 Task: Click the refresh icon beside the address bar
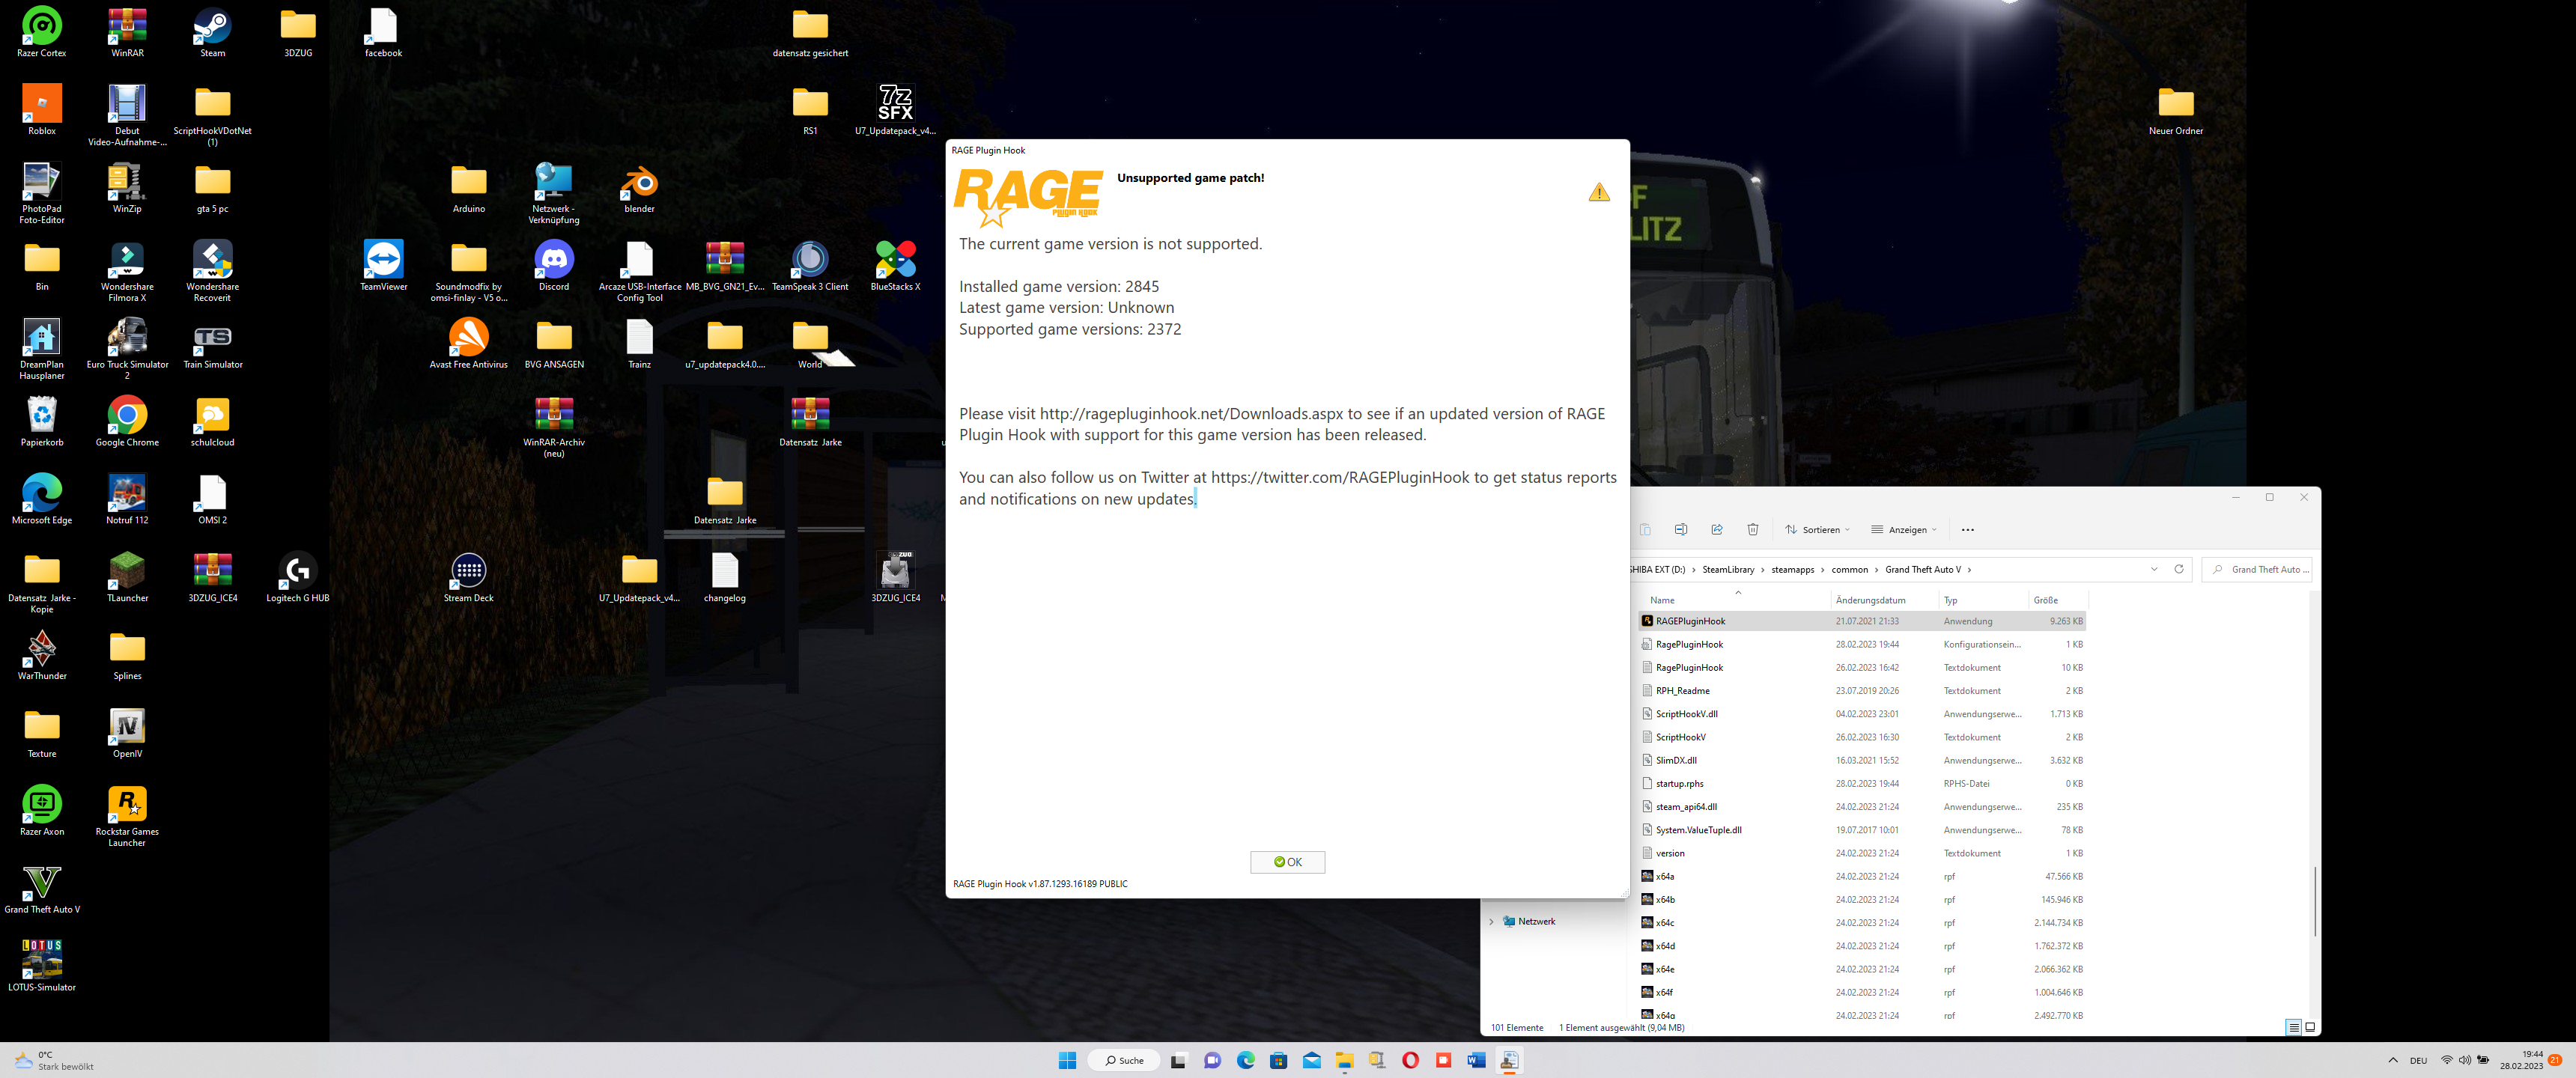click(x=2178, y=569)
